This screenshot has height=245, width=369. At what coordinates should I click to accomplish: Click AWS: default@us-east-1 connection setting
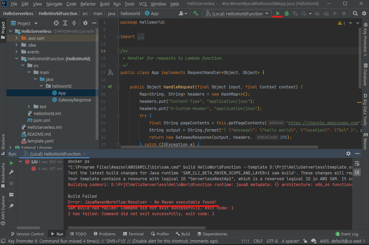342,241
